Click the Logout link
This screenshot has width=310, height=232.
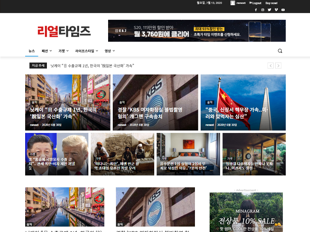tap(255, 3)
